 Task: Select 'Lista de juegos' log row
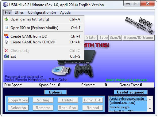pyautogui.click(x=128, y=107)
